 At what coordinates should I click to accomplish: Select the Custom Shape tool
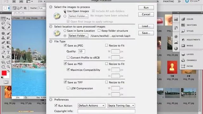coord(9,57)
